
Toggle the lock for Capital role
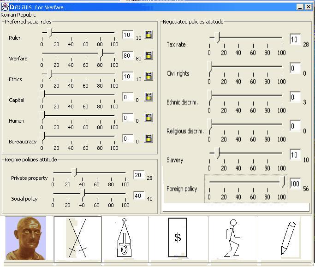click(x=149, y=97)
